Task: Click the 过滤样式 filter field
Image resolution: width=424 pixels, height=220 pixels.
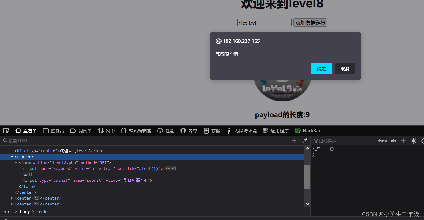Action: tap(343, 141)
